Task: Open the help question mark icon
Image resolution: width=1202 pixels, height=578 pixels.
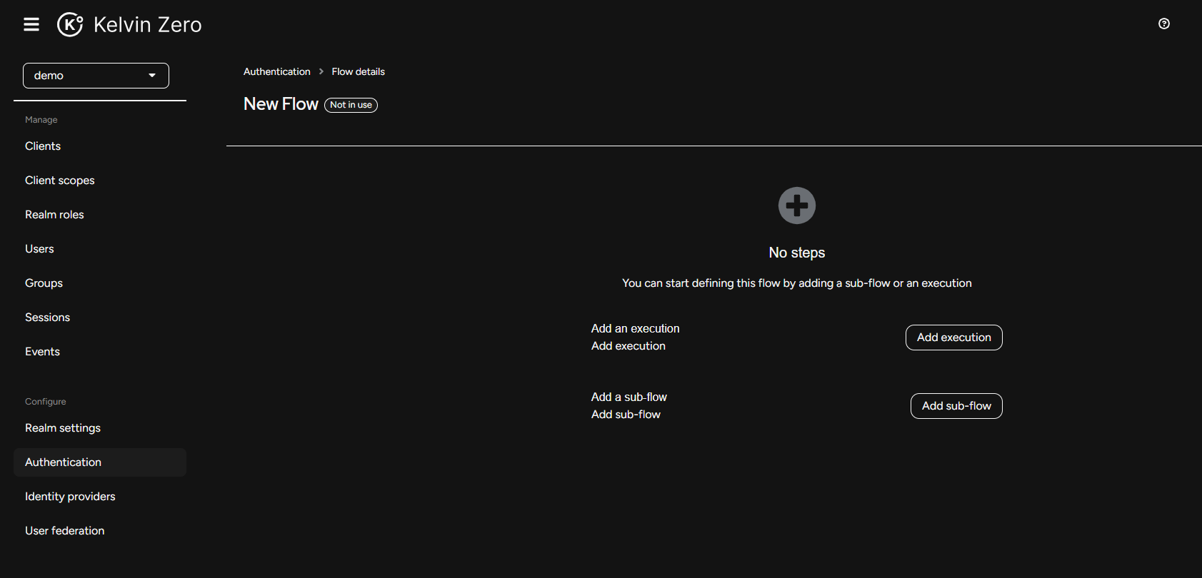Action: tap(1163, 24)
